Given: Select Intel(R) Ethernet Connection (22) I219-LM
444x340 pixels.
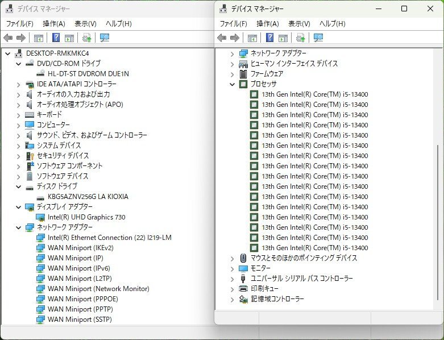Looking at the screenshot, I should 110,238.
